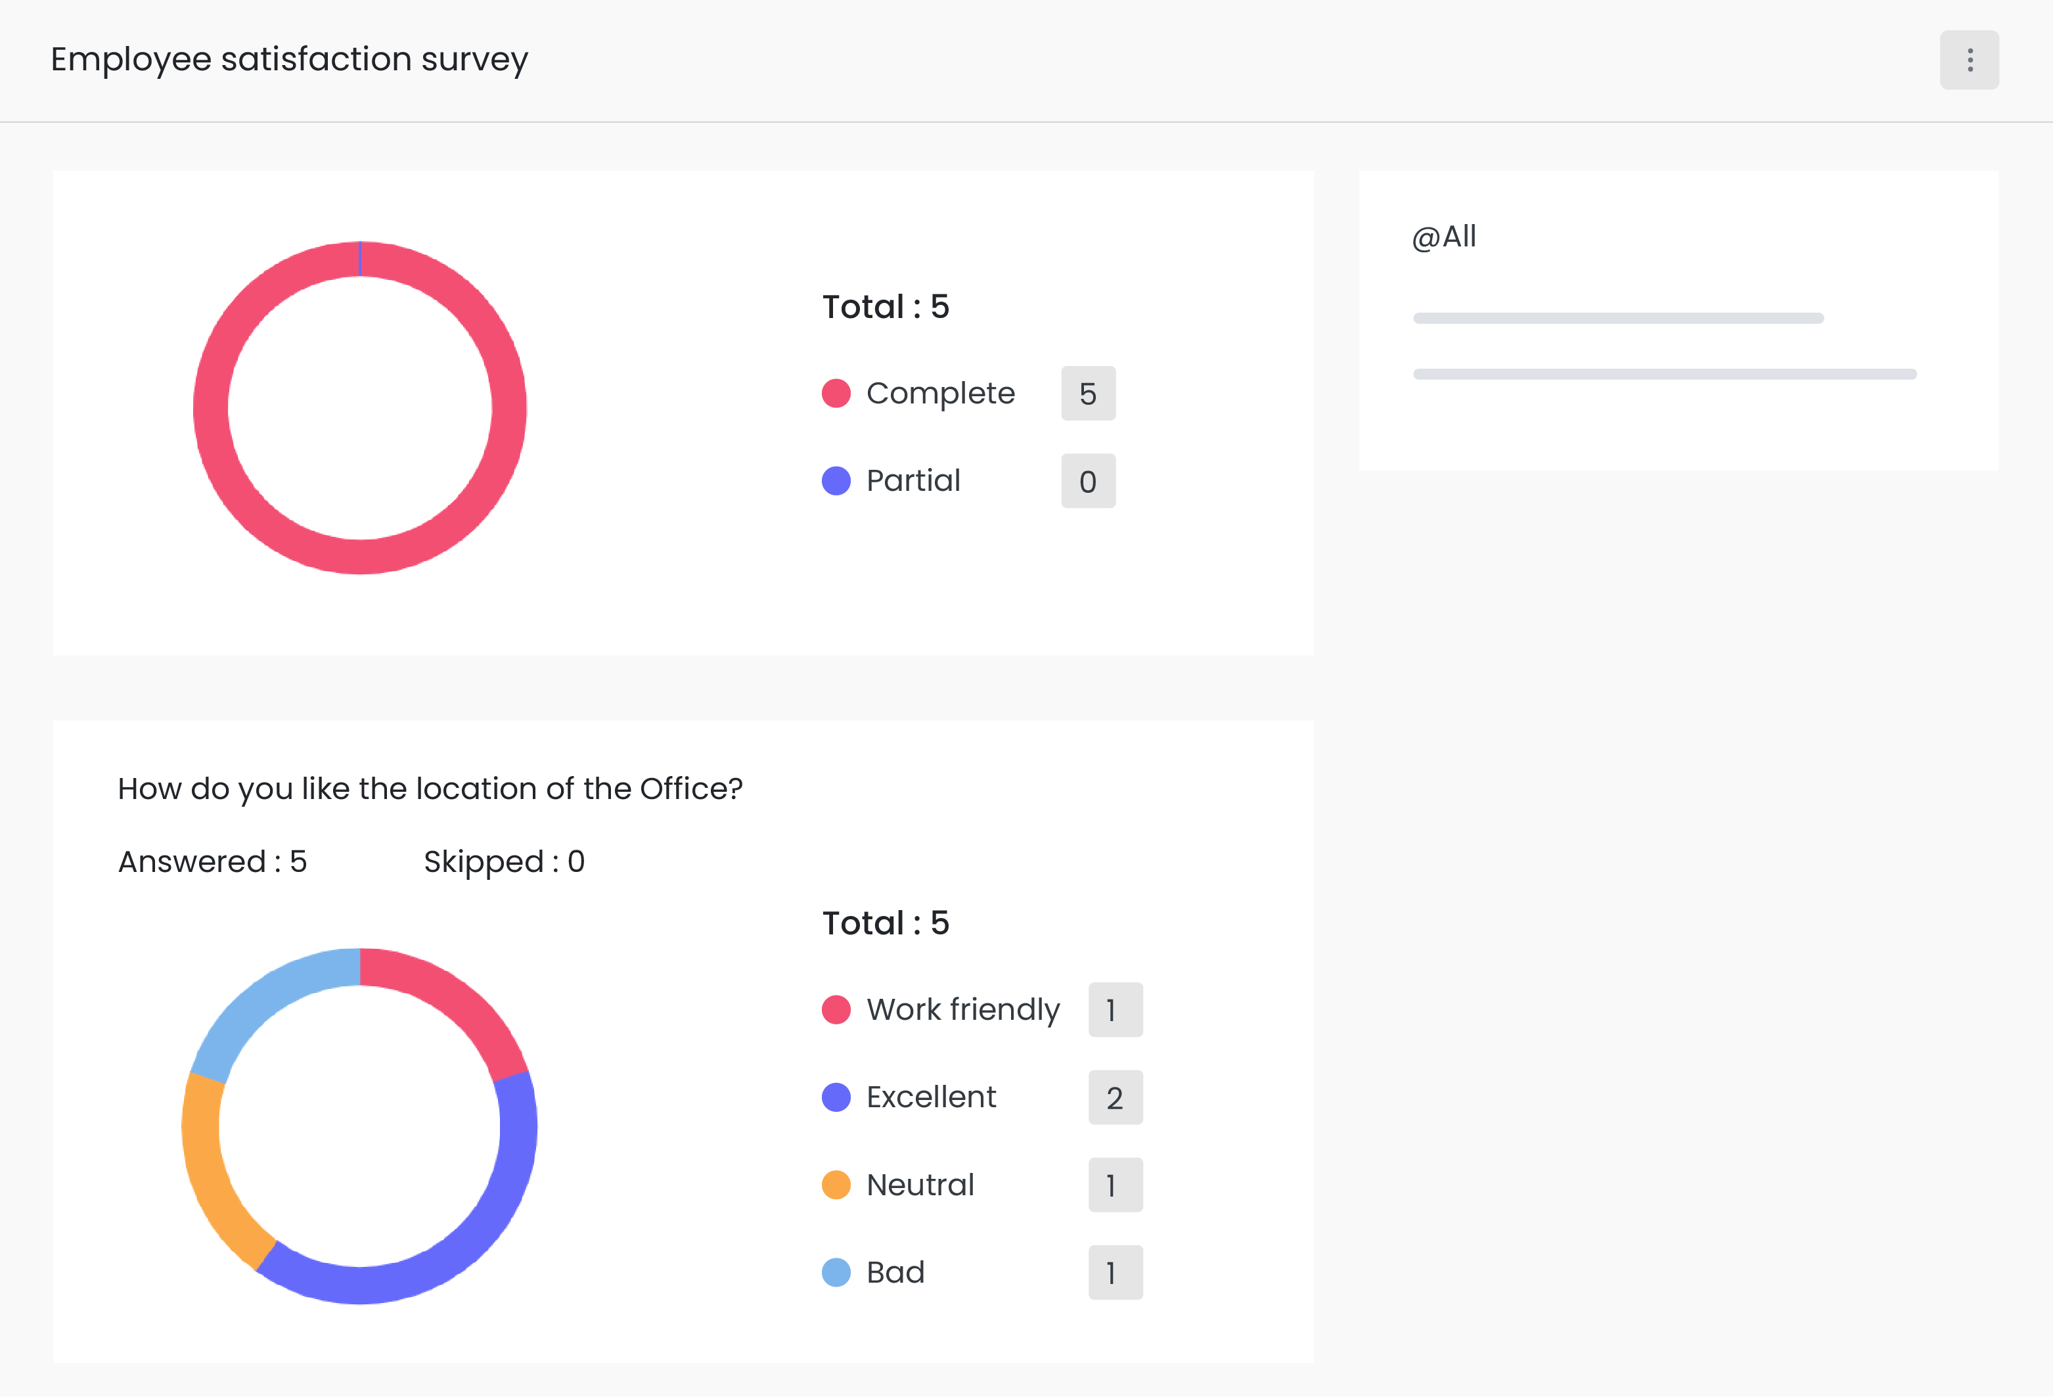Select the Complete legend label
This screenshot has width=2053, height=1397.
pyautogui.click(x=940, y=393)
